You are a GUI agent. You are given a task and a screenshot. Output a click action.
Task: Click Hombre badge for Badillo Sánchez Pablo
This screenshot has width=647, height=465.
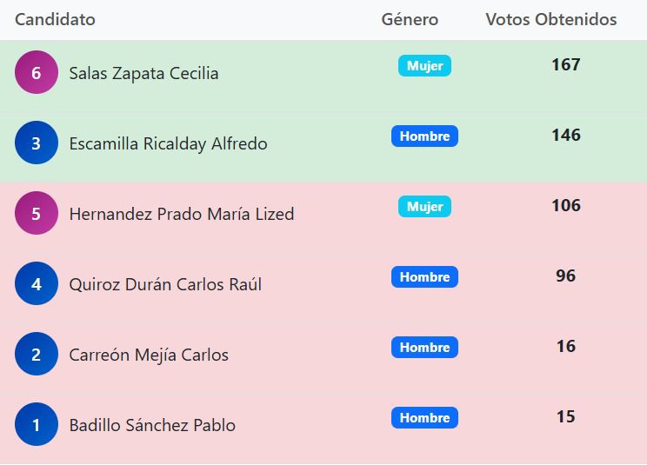424,418
